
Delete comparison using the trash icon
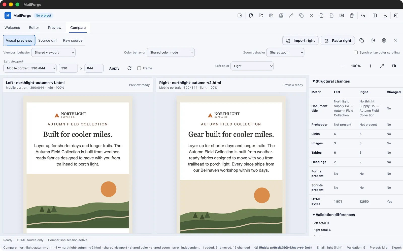click(x=384, y=40)
